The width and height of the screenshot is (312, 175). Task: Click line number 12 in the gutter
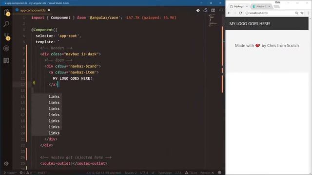point(23,85)
